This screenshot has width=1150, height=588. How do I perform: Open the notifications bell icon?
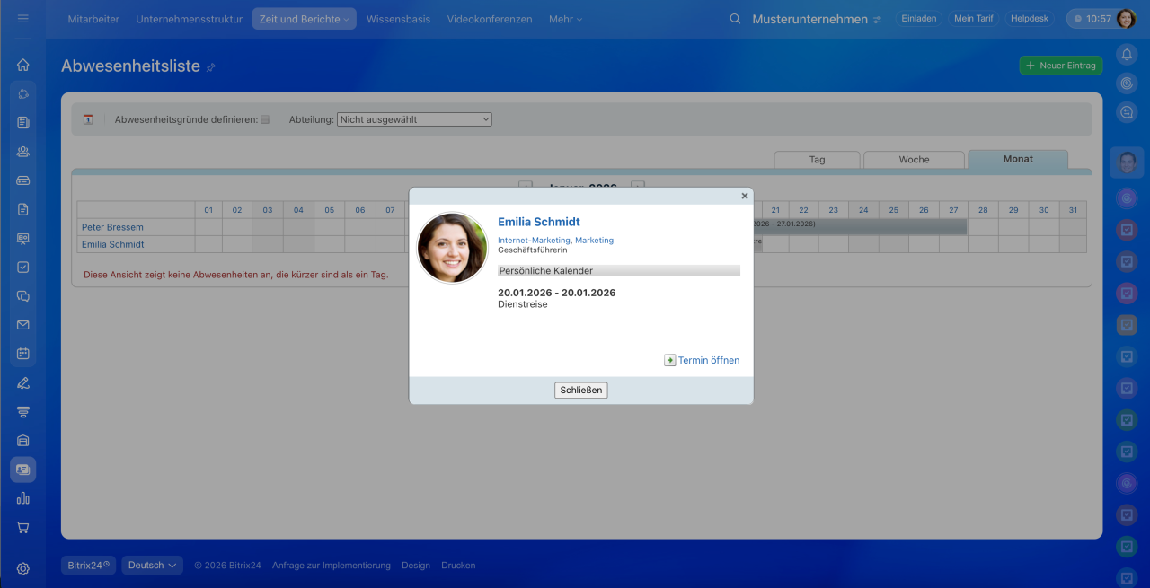pos(1127,55)
